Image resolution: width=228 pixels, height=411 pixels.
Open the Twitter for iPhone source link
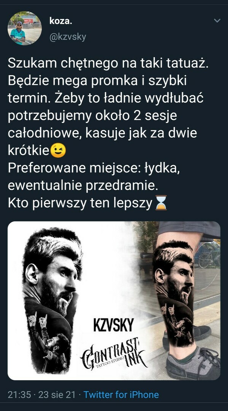click(121, 394)
